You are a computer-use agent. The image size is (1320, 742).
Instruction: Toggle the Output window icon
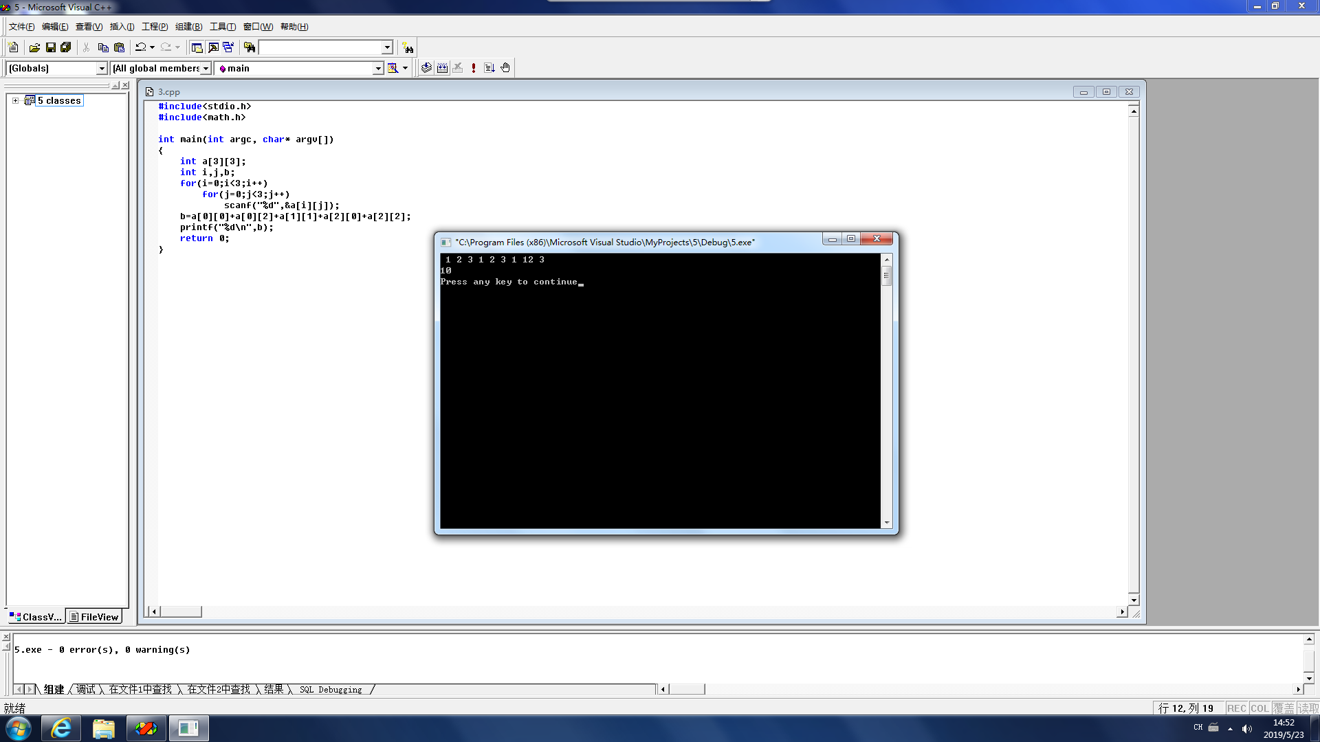(x=213, y=47)
